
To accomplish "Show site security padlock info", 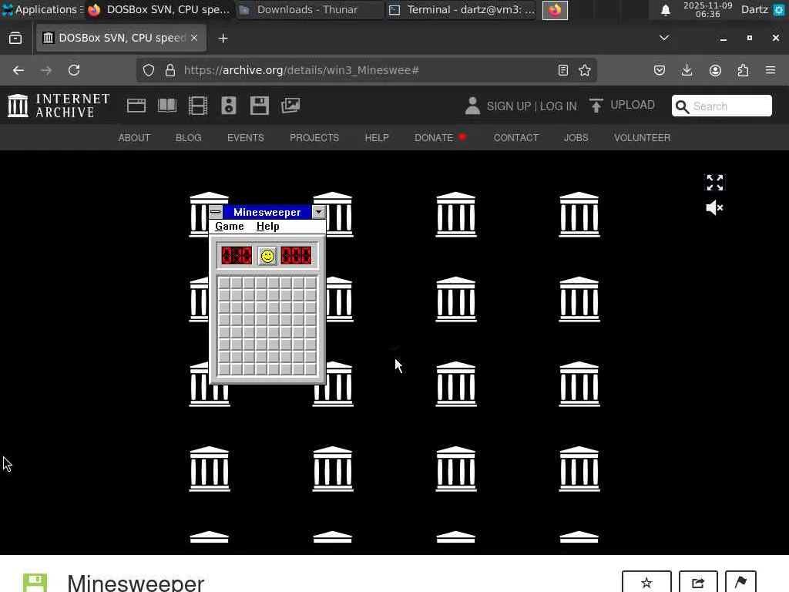I will (170, 70).
